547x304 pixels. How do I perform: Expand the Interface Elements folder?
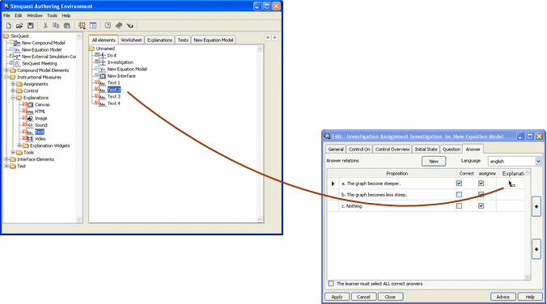point(6,159)
